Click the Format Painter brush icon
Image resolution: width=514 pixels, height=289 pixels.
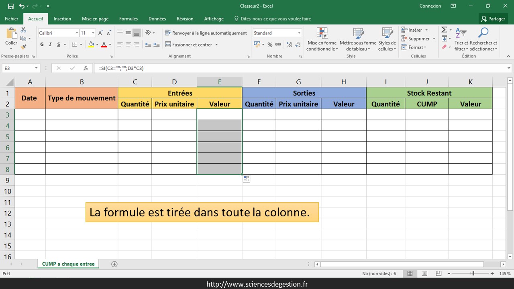click(x=23, y=47)
